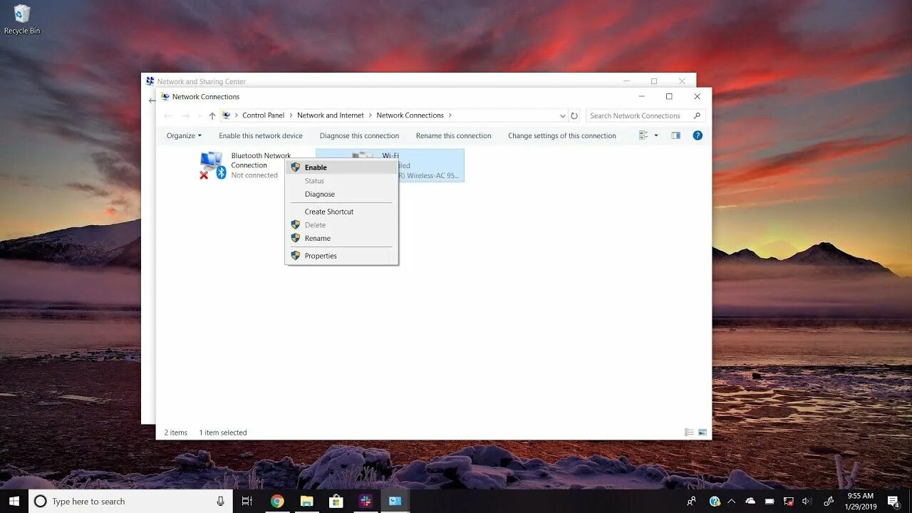Click back arrow in Network and Sharing Center
The width and height of the screenshot is (912, 513).
[x=151, y=100]
